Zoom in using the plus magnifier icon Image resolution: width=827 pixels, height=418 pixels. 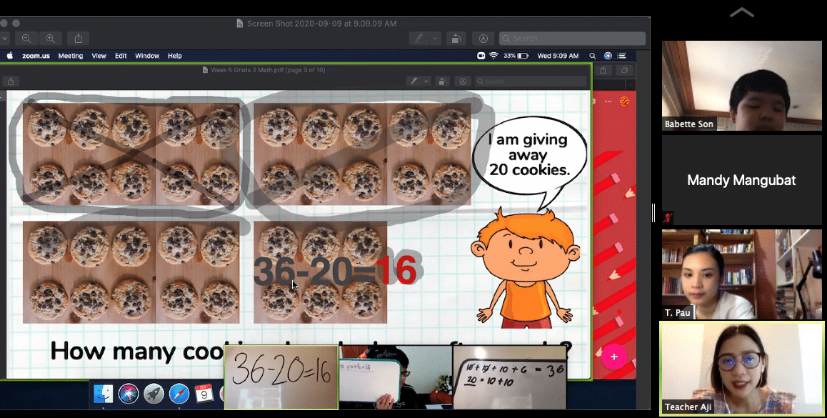pos(51,39)
